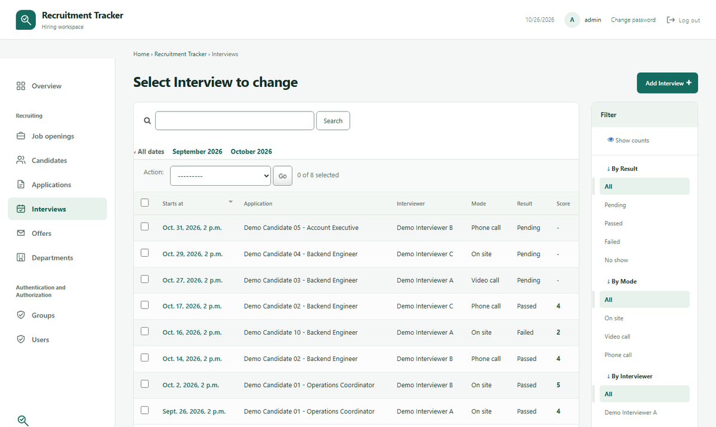This screenshot has width=716, height=427.
Task: Collapse the By Interviewer filter section
Action: tap(629, 376)
